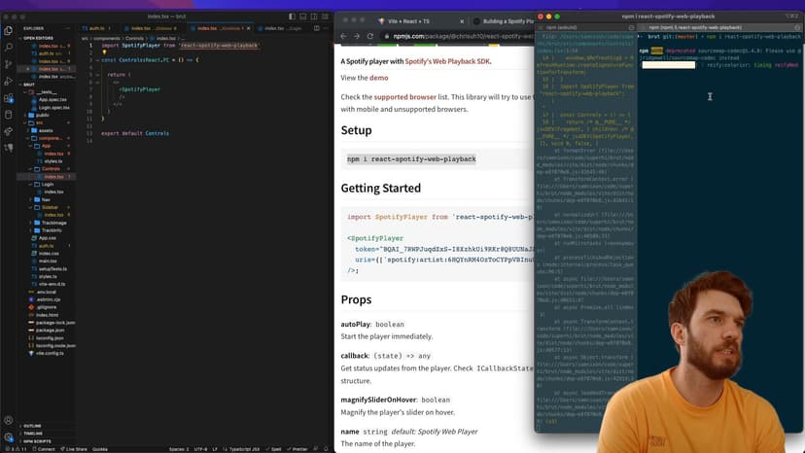Click Connect in the status bar
The image size is (805, 453).
click(x=44, y=449)
